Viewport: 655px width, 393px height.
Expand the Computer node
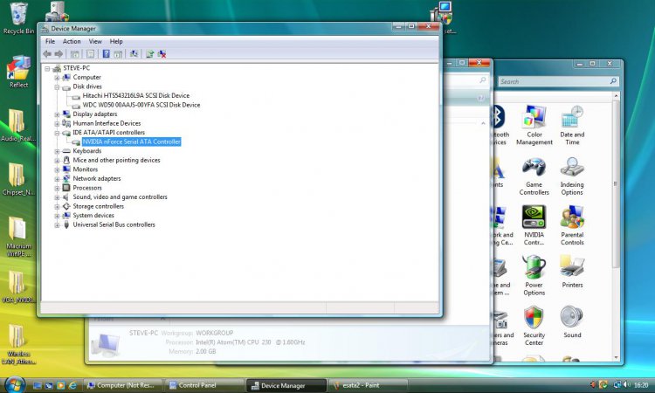[57, 78]
